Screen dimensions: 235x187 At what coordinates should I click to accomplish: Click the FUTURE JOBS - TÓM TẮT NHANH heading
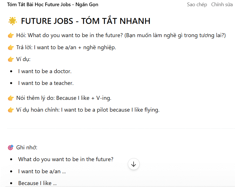85,21
